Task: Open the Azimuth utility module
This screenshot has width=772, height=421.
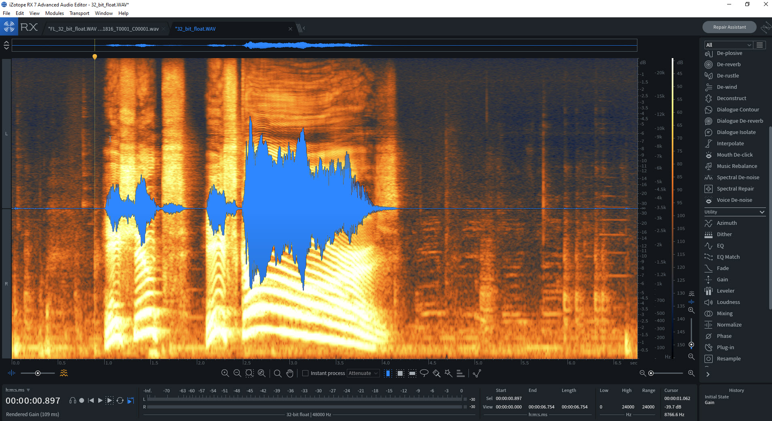Action: pos(726,223)
